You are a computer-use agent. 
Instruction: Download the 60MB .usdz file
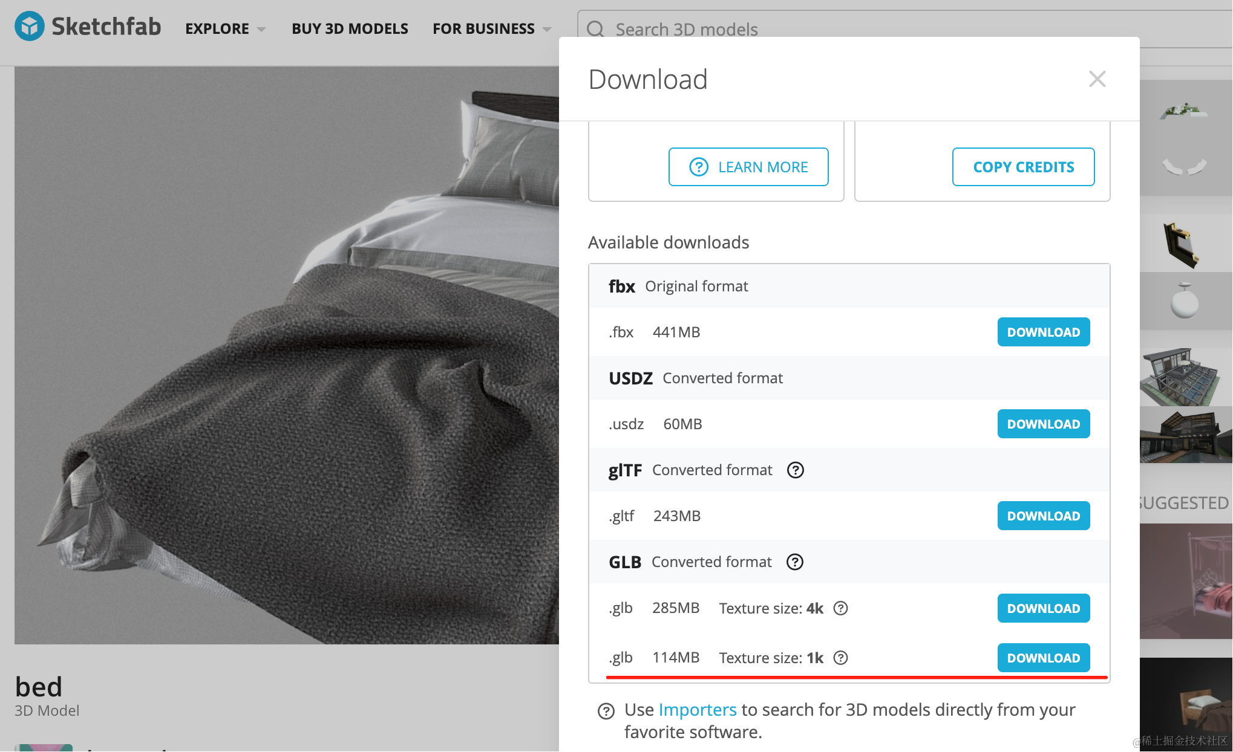point(1044,424)
